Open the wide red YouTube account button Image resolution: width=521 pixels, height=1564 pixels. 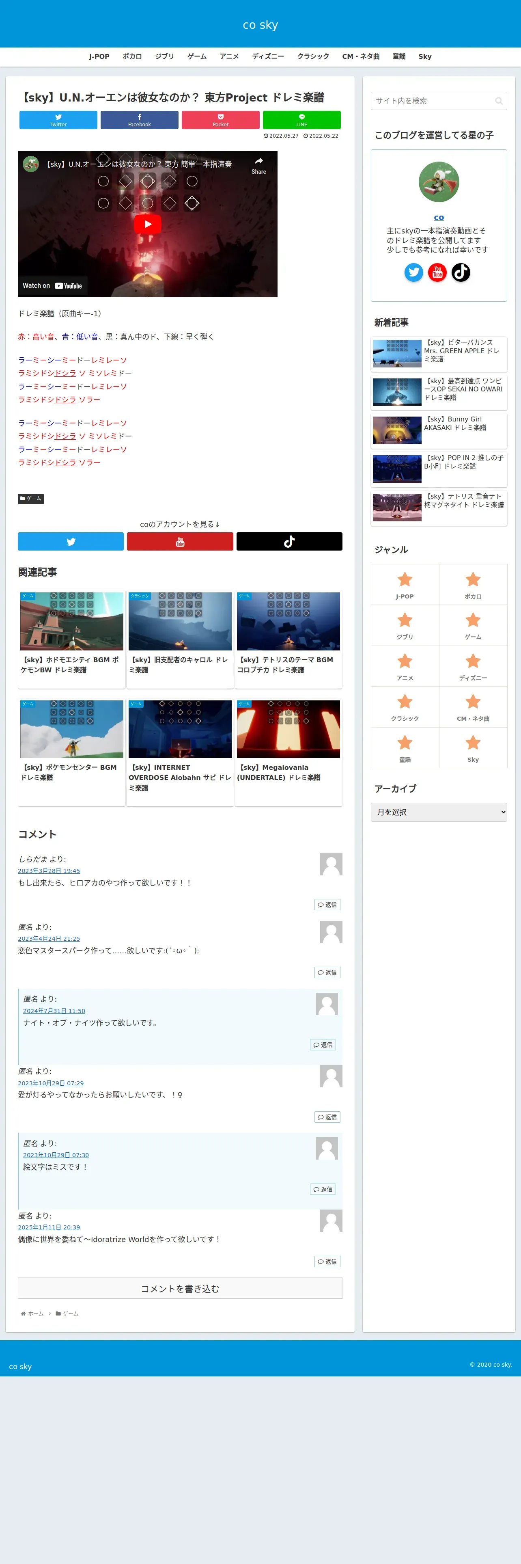180,542
